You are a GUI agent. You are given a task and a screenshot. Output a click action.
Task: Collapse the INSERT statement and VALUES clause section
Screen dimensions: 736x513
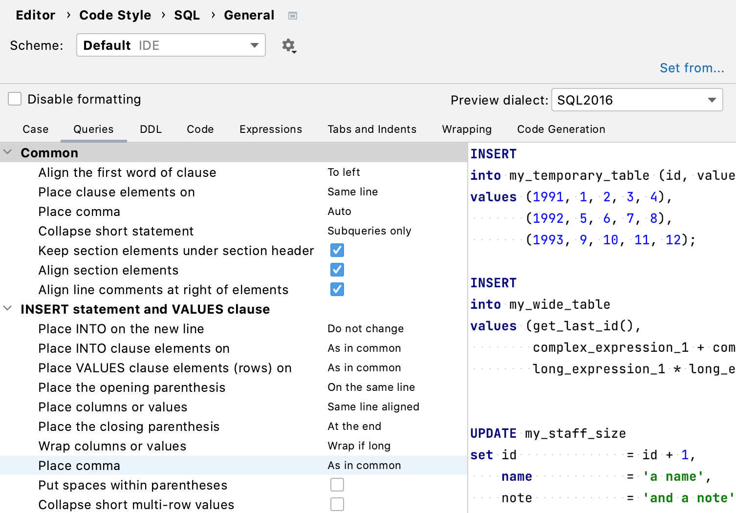(x=7, y=308)
